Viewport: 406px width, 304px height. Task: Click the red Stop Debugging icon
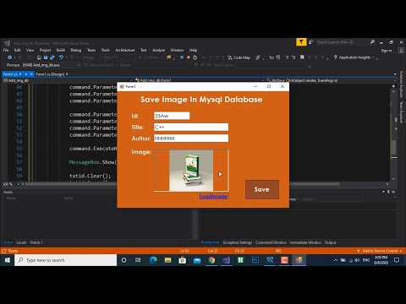(x=188, y=57)
